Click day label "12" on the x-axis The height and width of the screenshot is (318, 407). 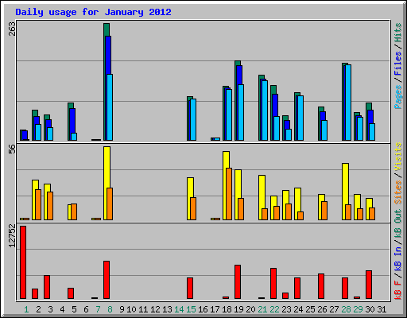point(155,309)
